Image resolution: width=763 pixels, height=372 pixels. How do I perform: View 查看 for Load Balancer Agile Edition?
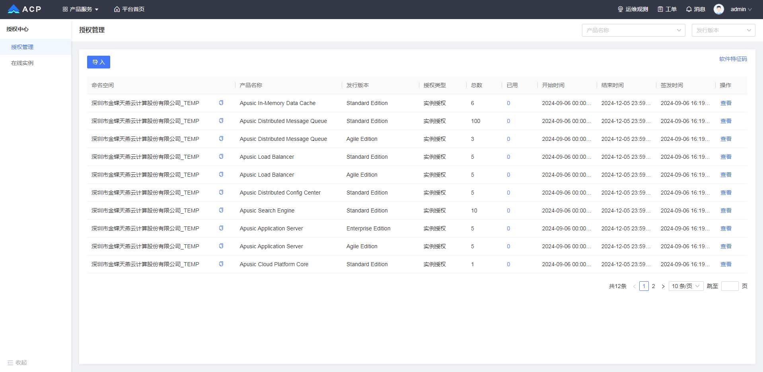point(726,175)
